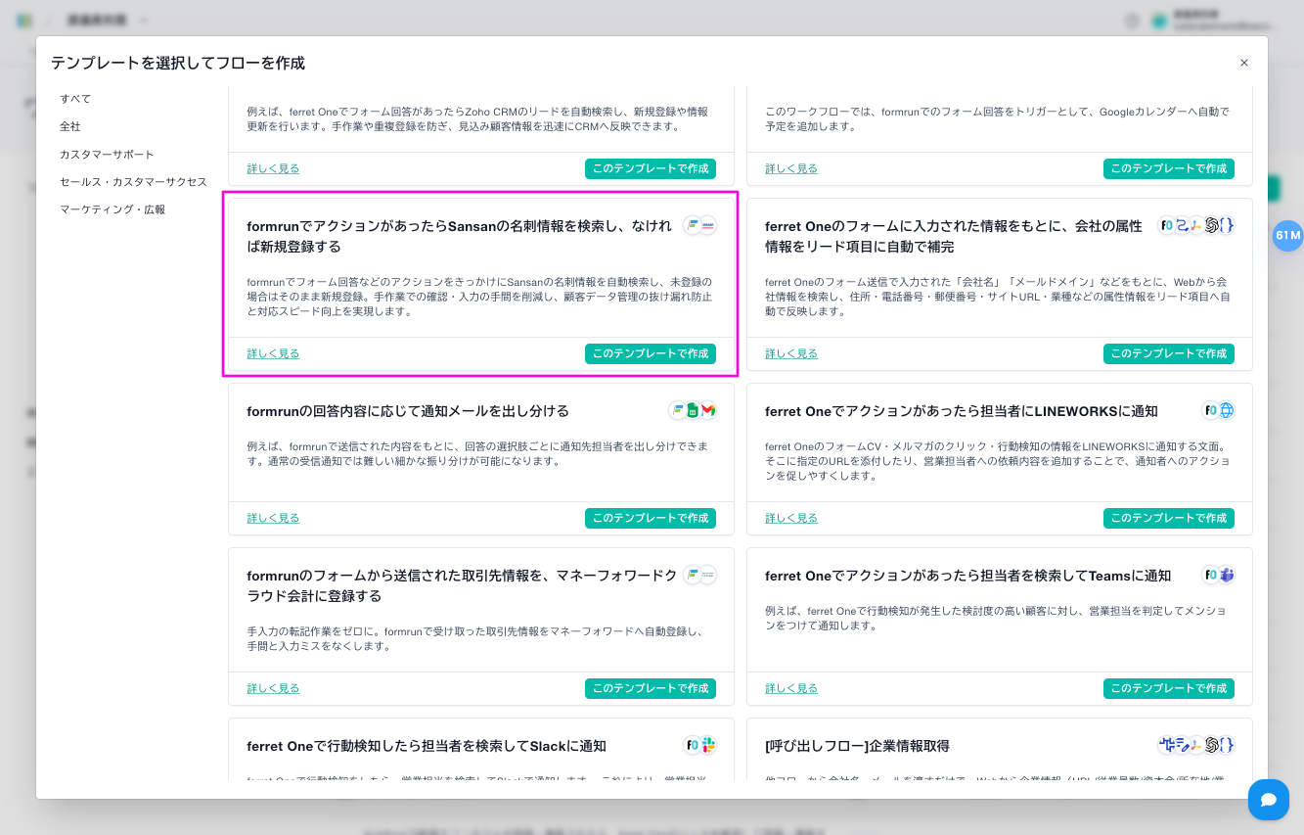This screenshot has height=835, width=1304.
Task: Click the formrun notification email template title
Action: [408, 411]
